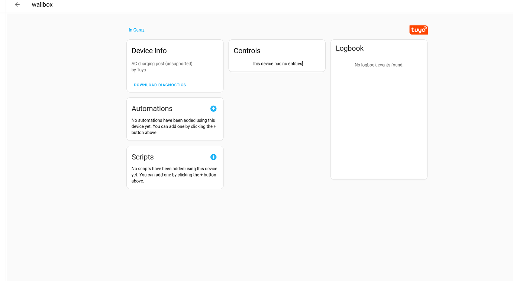Select the Logbook heading

tap(349, 48)
